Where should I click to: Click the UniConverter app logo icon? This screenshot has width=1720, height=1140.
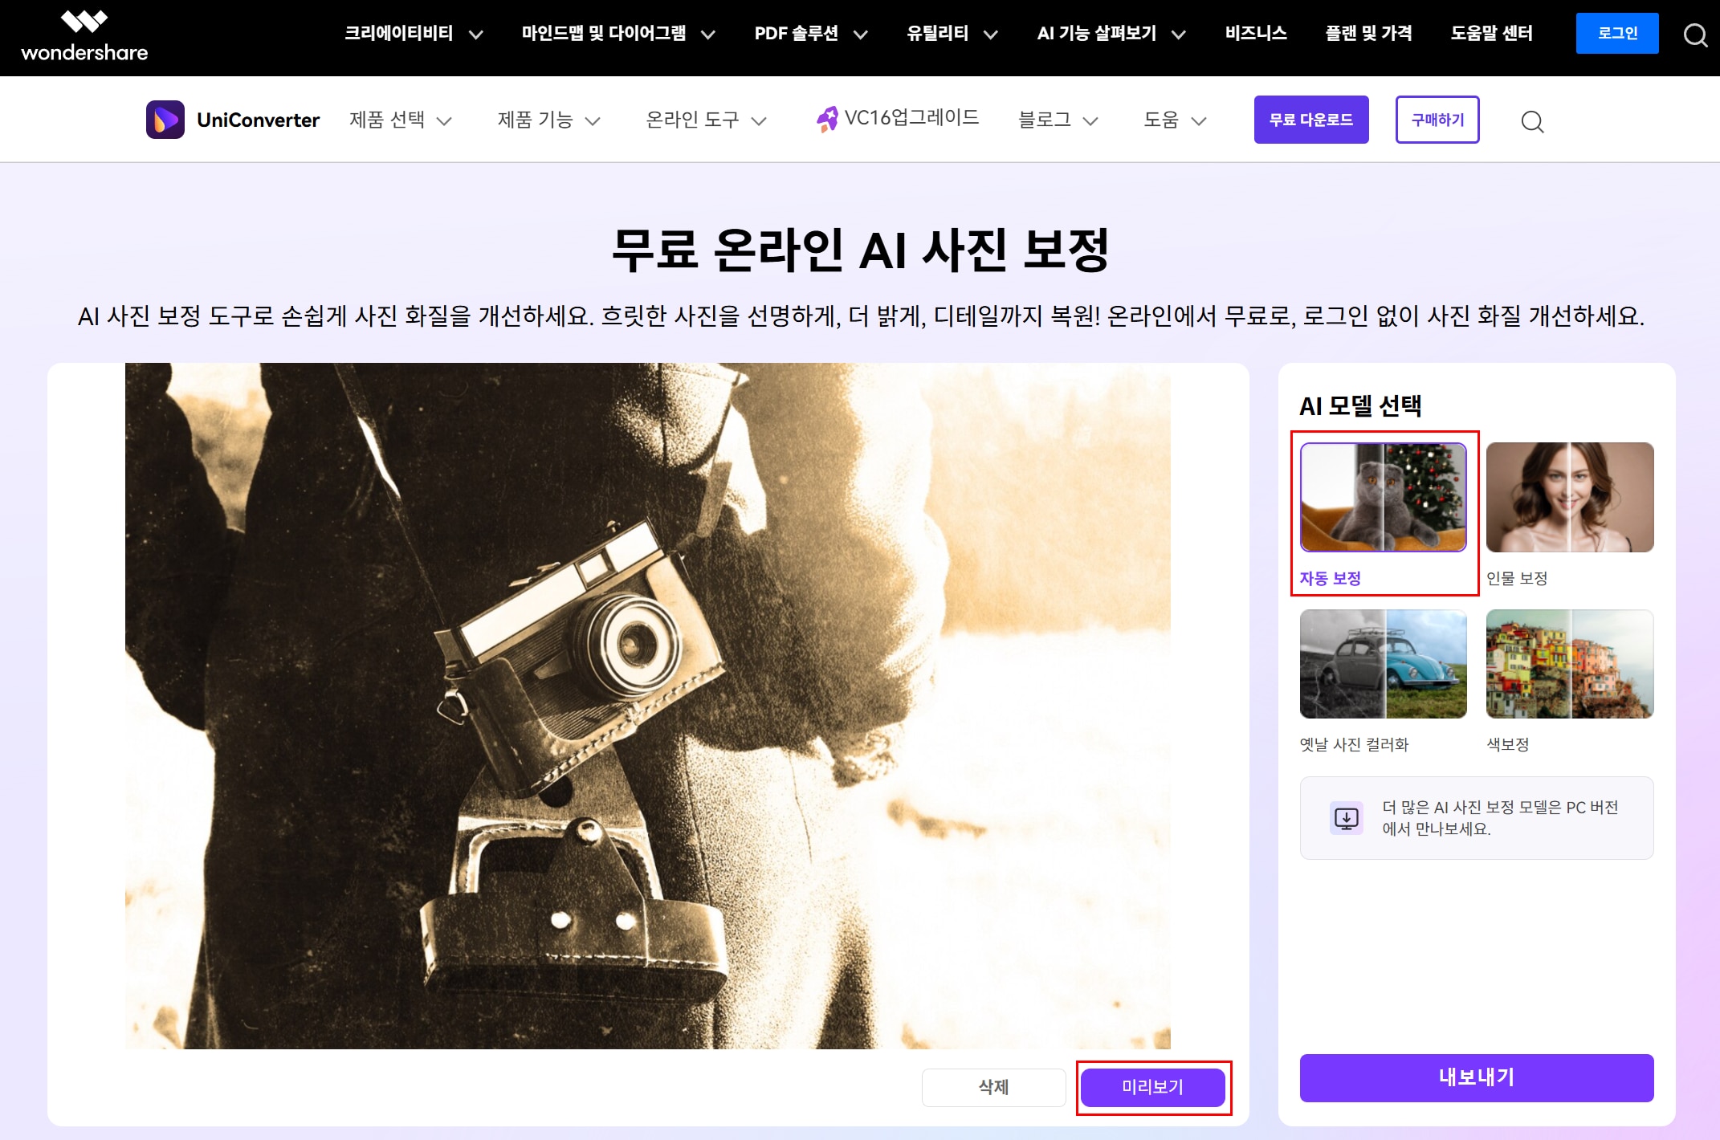165,120
